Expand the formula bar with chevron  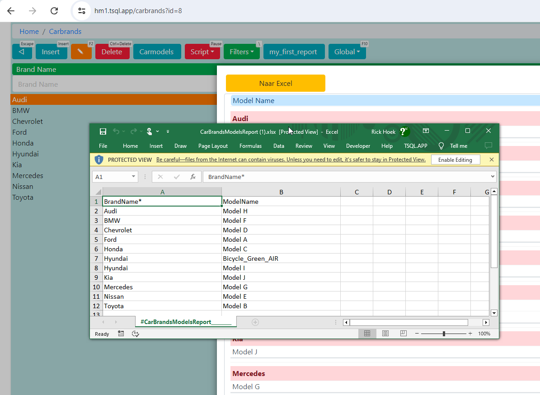tap(493, 176)
